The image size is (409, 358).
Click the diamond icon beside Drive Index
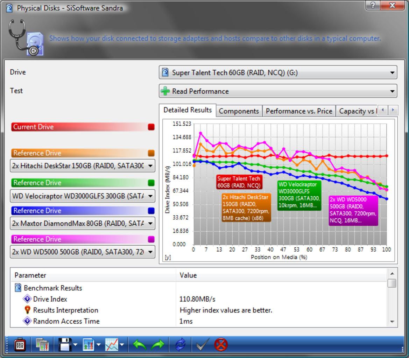coord(27,299)
